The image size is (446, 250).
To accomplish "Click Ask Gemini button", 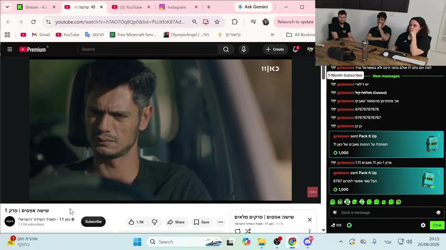I will point(253,7).
